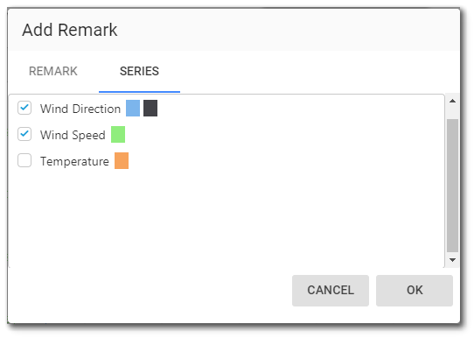474x338 pixels.
Task: Click the vertical scrollbar thumb
Action: pyautogui.click(x=452, y=186)
